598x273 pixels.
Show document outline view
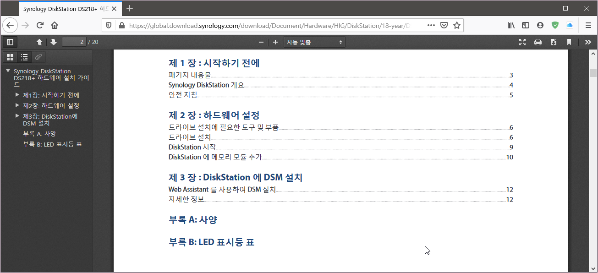[25, 57]
